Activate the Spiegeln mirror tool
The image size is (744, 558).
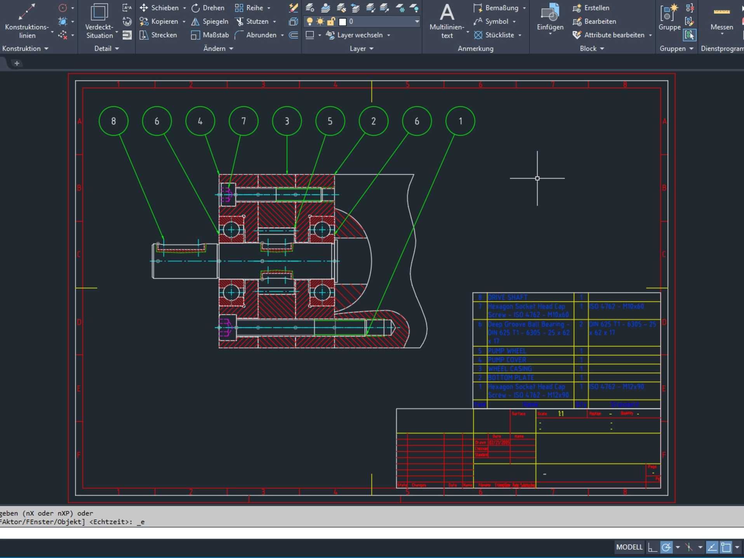click(210, 21)
